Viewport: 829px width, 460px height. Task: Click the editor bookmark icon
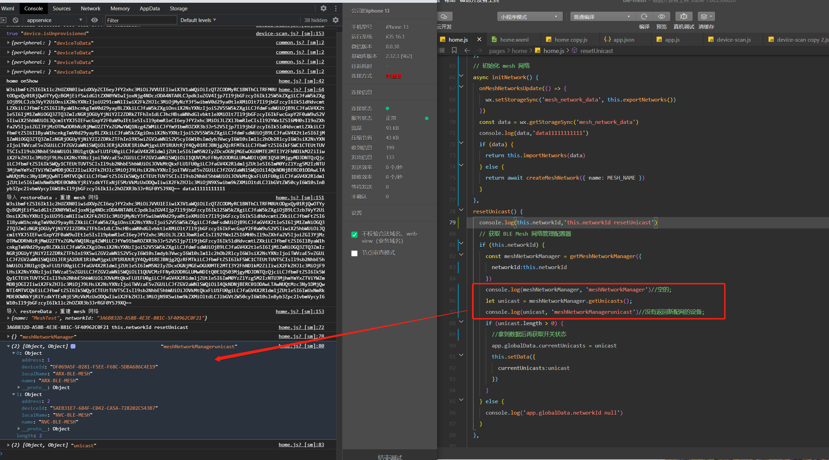[x=454, y=51]
